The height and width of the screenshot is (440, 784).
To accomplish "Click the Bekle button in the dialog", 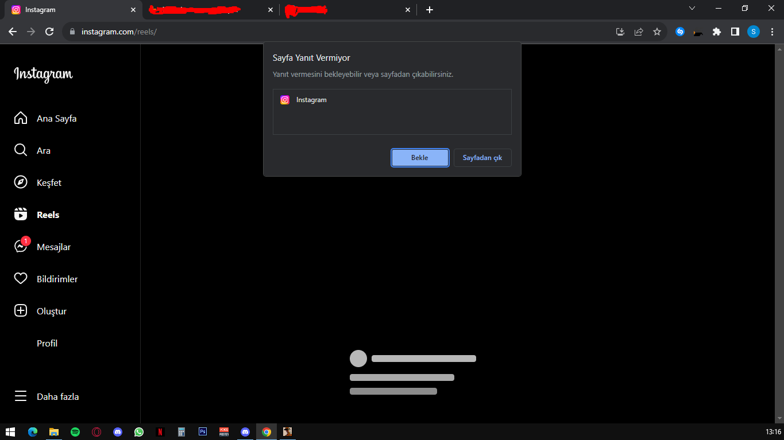I will (x=420, y=158).
